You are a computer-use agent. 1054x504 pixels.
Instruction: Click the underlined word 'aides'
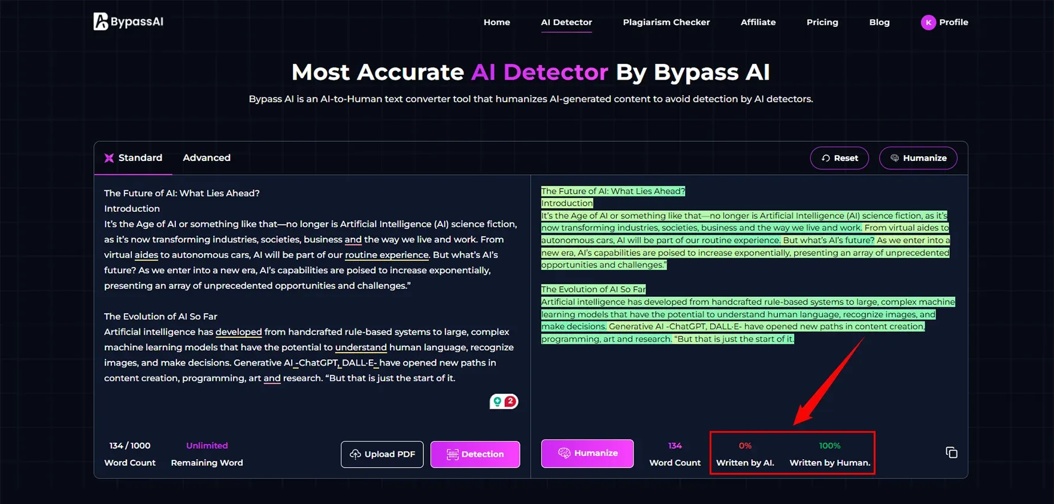146,255
